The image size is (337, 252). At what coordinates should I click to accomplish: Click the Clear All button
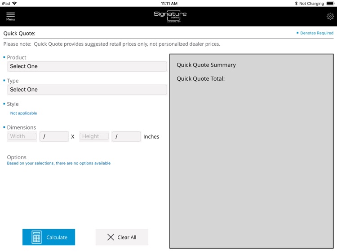pyautogui.click(x=122, y=237)
